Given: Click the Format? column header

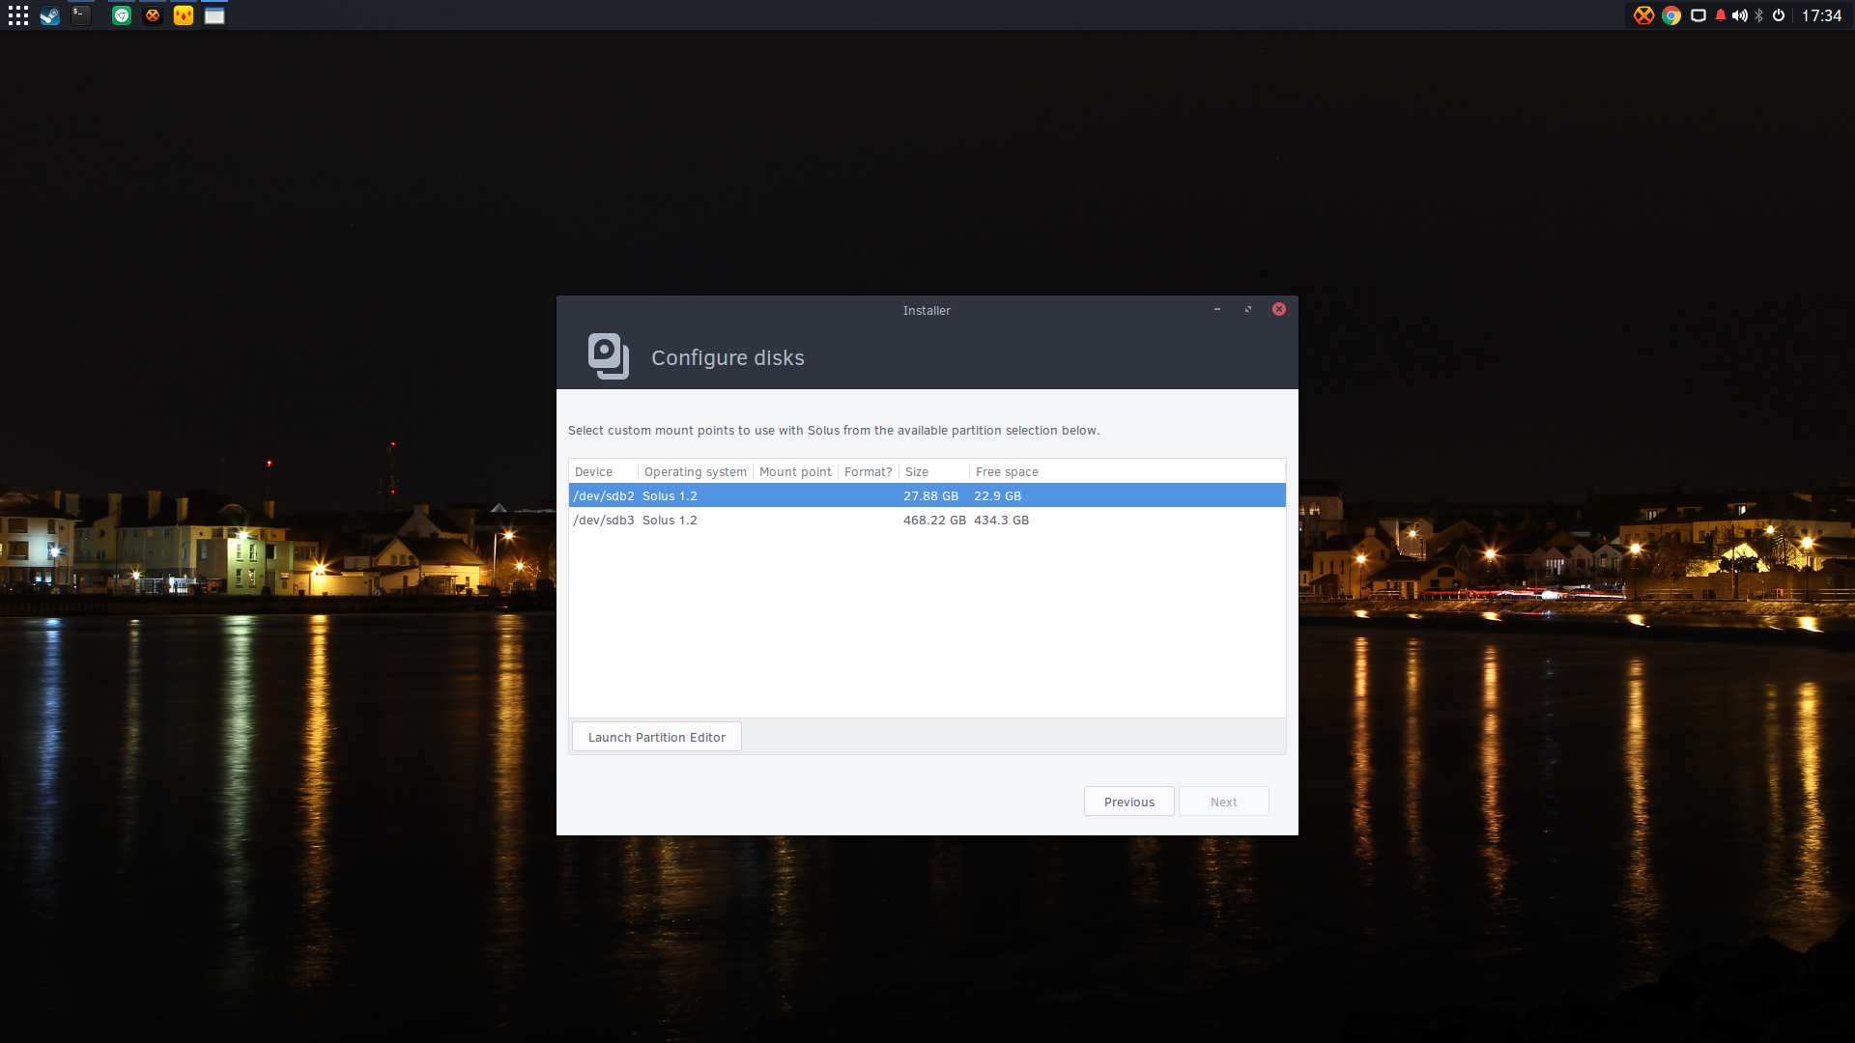Looking at the screenshot, I should pyautogui.click(x=869, y=471).
